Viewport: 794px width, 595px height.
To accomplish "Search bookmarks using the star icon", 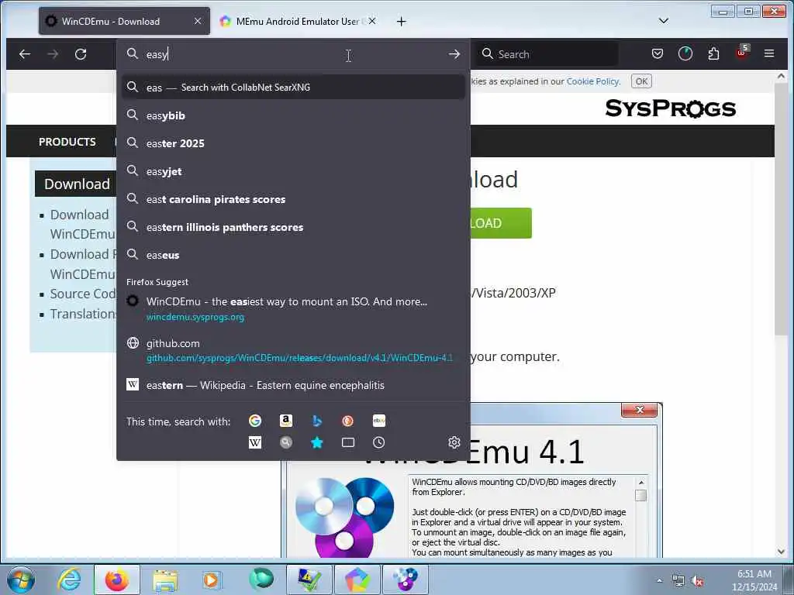I will click(x=317, y=442).
